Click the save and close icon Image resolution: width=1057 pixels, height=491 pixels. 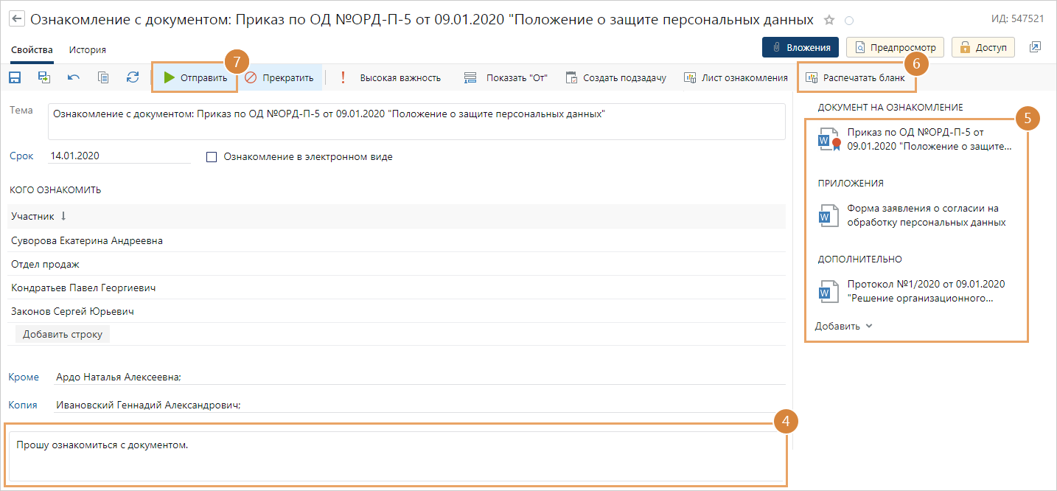pos(44,77)
